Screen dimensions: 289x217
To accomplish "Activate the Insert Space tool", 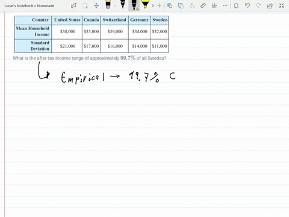I will (x=96, y=5).
